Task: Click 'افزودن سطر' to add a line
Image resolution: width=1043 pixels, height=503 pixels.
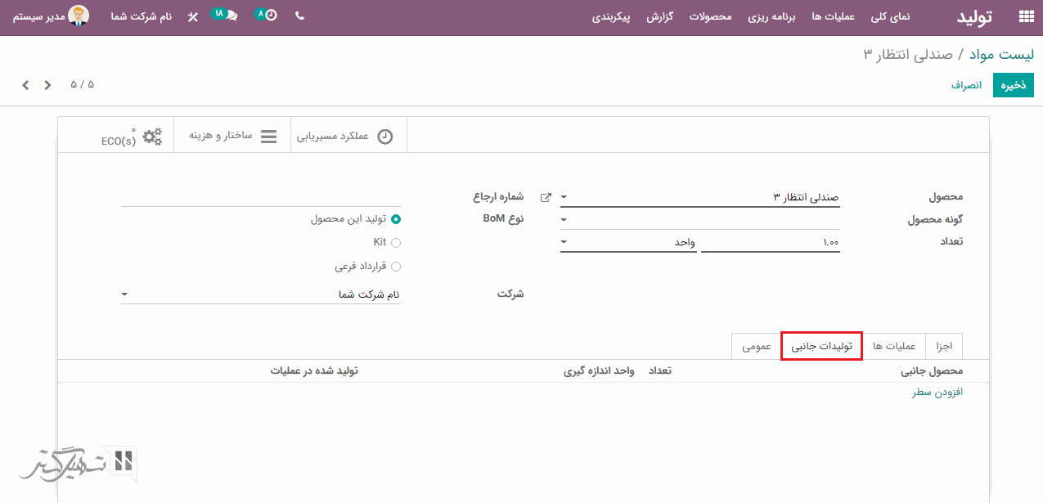Action: pyautogui.click(x=937, y=393)
